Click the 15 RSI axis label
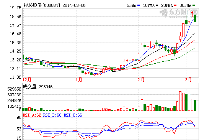Image resolution: width=199 pixels, height=140 pixels. pos(19,138)
